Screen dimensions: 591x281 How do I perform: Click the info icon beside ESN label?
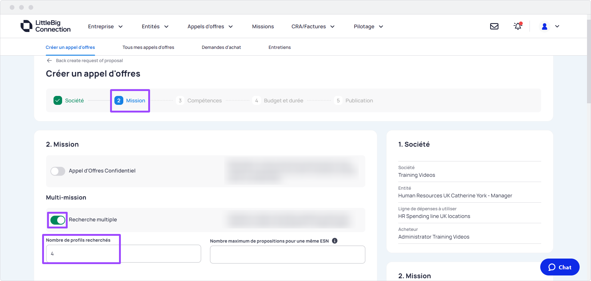[335, 241]
